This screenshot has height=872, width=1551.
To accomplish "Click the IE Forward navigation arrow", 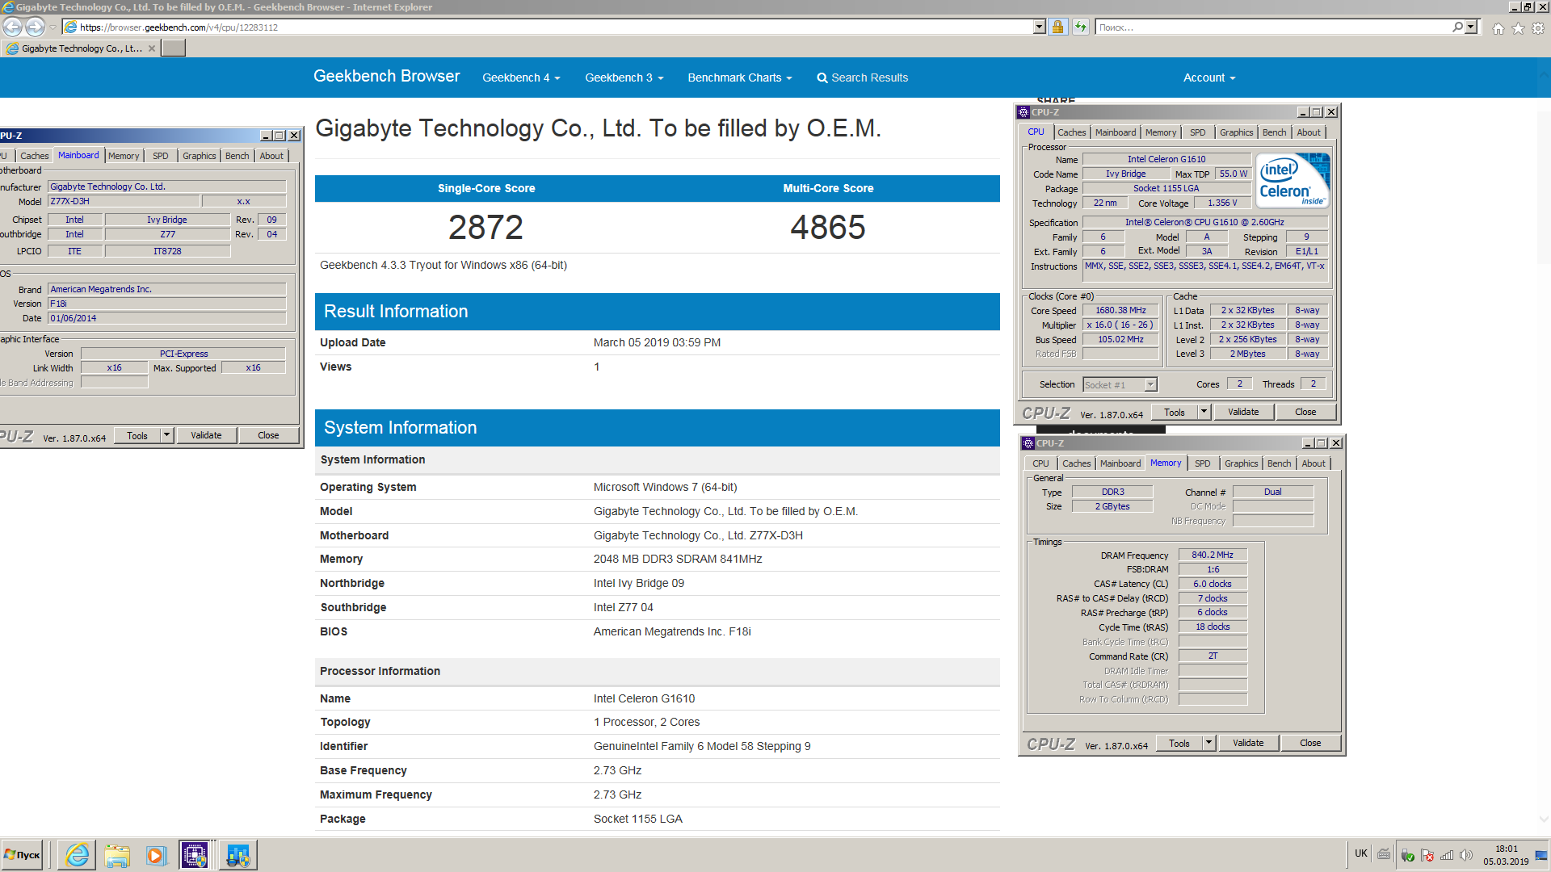I will coord(35,27).
